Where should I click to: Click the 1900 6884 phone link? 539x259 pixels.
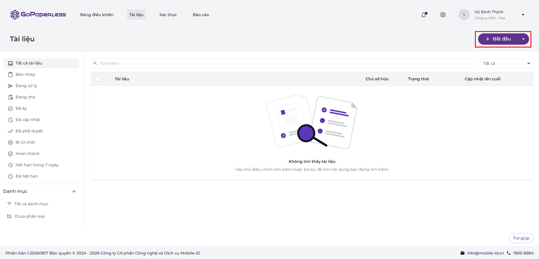(x=523, y=253)
